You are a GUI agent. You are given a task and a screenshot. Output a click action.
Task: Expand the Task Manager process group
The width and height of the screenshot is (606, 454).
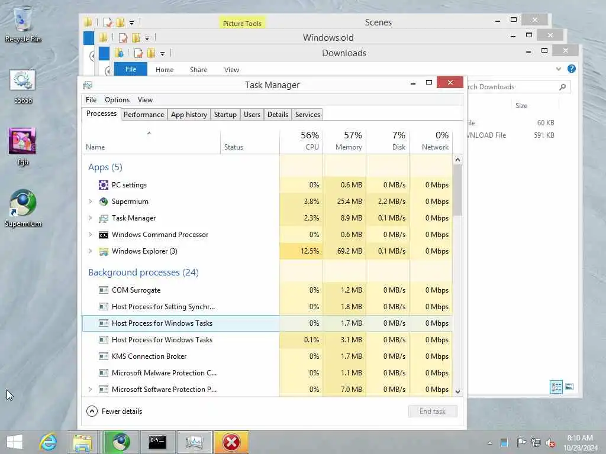(x=90, y=218)
